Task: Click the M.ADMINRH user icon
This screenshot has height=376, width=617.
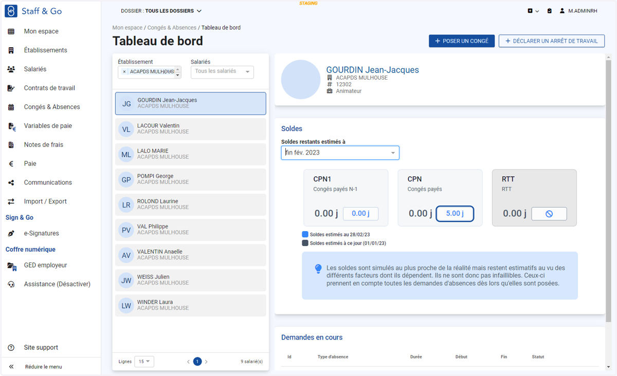Action: point(562,11)
